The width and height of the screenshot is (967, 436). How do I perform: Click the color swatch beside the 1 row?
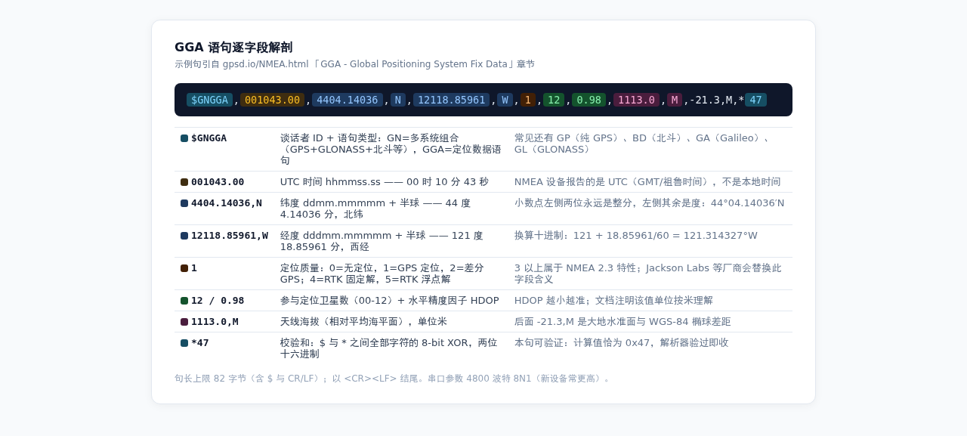(184, 268)
